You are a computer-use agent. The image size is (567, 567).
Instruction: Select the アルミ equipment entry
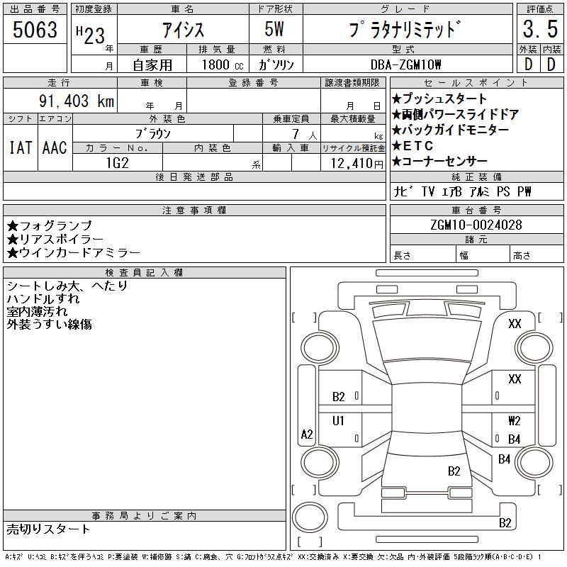[x=480, y=191]
